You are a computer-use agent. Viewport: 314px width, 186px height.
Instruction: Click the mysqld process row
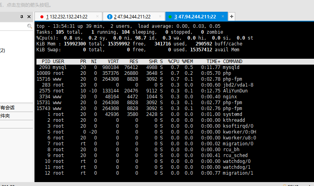138,67
